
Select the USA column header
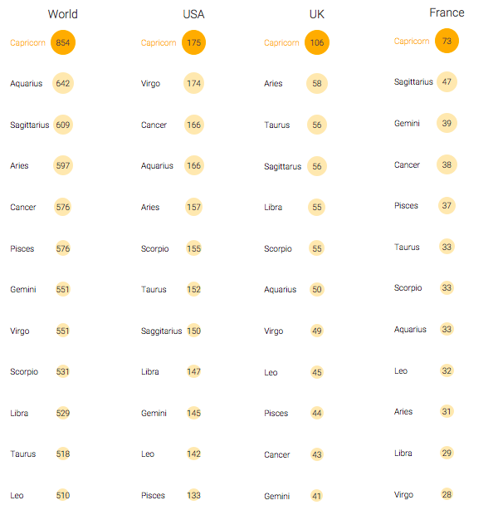[193, 14]
